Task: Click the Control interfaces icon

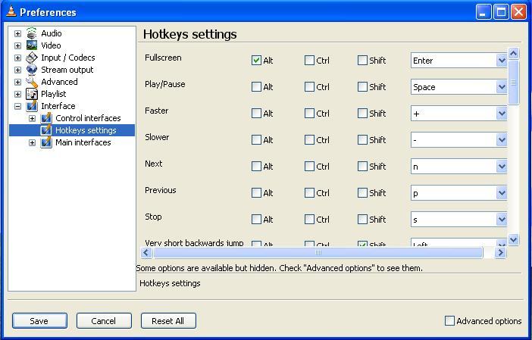Action: (x=46, y=118)
